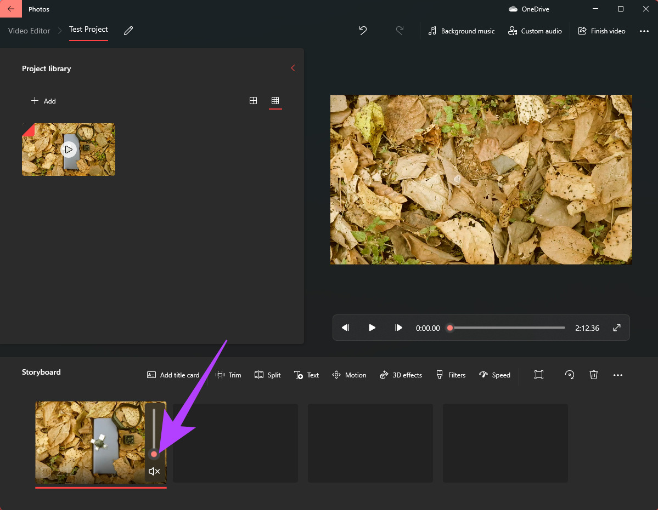
Task: Click the Finish video button
Action: coord(601,31)
